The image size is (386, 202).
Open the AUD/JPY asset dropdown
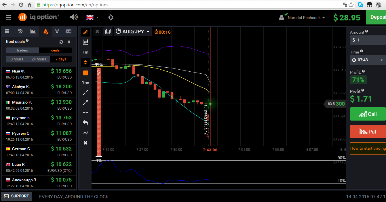133,32
